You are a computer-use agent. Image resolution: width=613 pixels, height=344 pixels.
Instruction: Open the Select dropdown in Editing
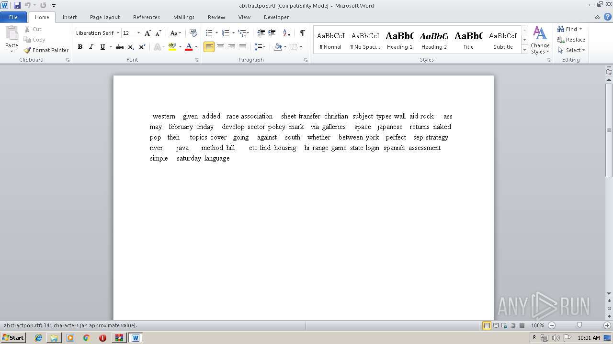[571, 50]
